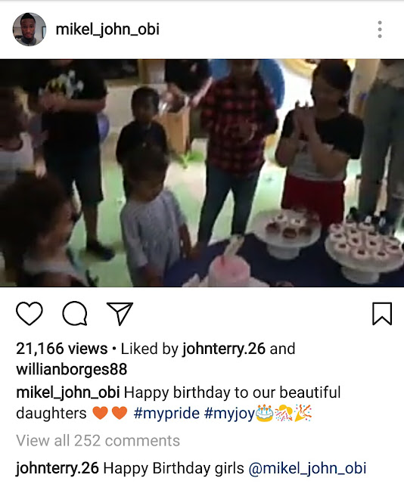Open mikel_john_obi username in post header
404x484 pixels.
[x=107, y=29]
